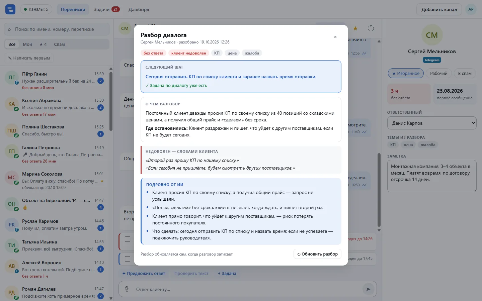Click the ОН avatar for Объект на Берёзовой
The width and height of the screenshot is (482, 301).
(12, 204)
